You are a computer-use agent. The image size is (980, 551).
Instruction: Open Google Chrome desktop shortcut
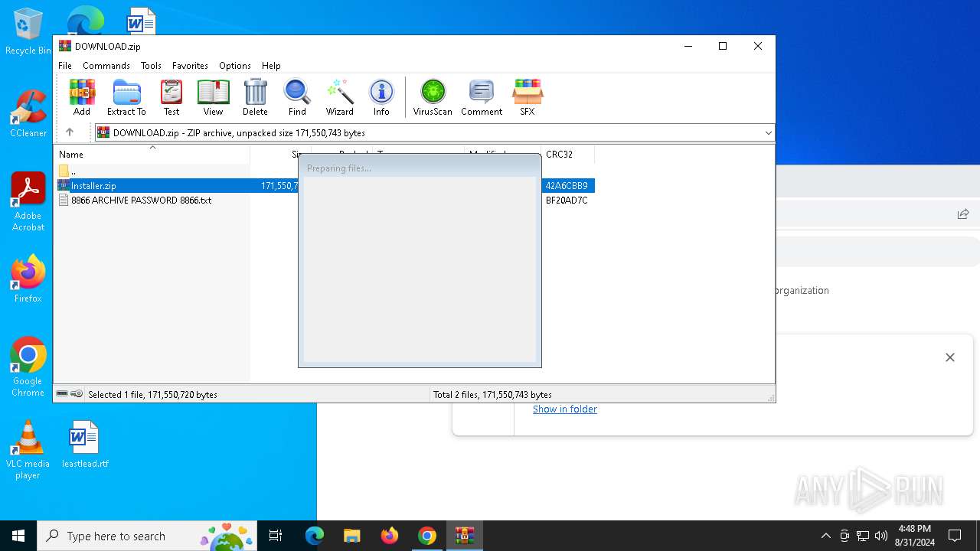28,367
